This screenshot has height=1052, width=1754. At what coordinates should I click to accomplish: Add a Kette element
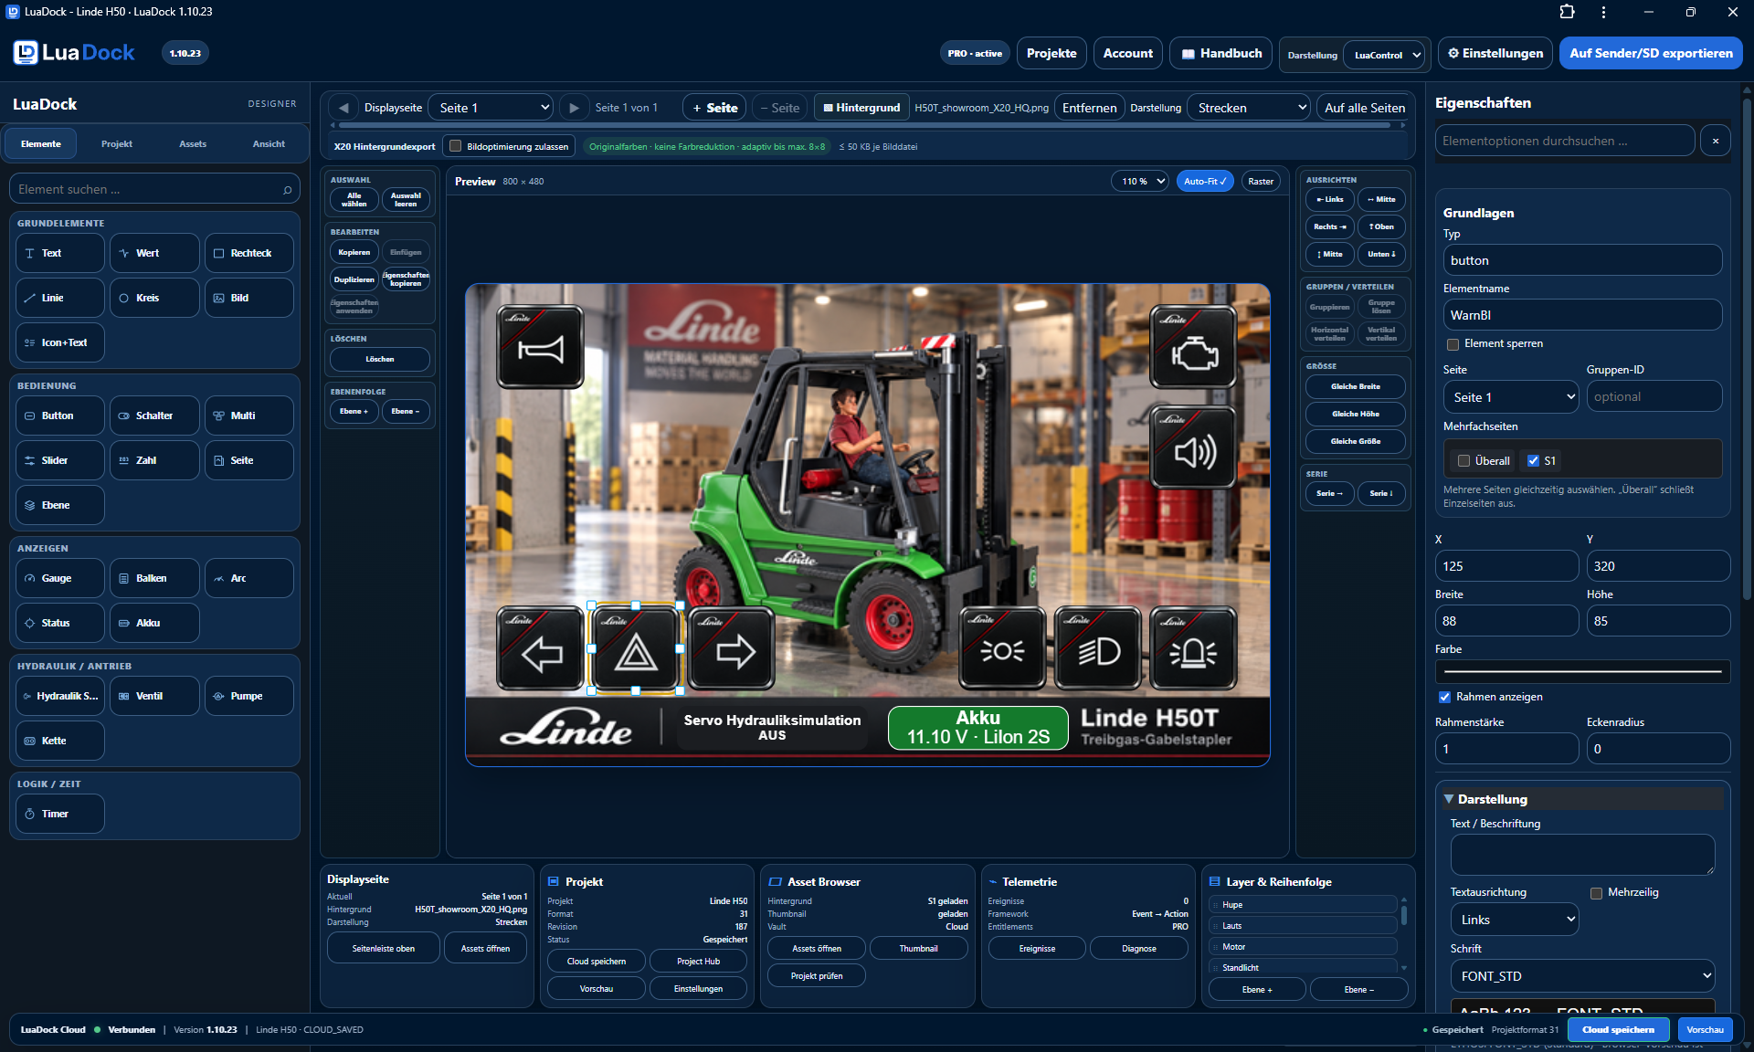(60, 741)
